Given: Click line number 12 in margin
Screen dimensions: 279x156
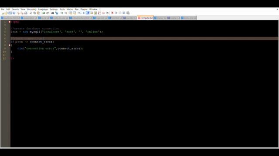Looking at the screenshot, I should [4, 58].
